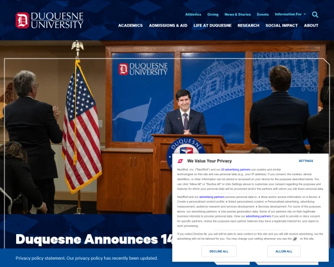Viewport: 334px width, 267px height.
Task: Open Settings in the privacy dialog
Action: [306, 161]
